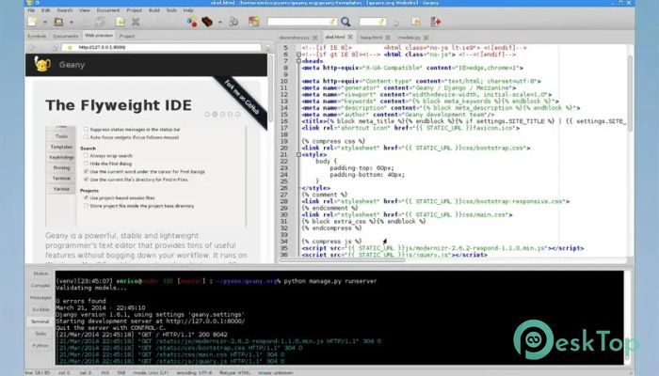
Task: Toggle Suppress status messages checkbox
Action: point(87,130)
